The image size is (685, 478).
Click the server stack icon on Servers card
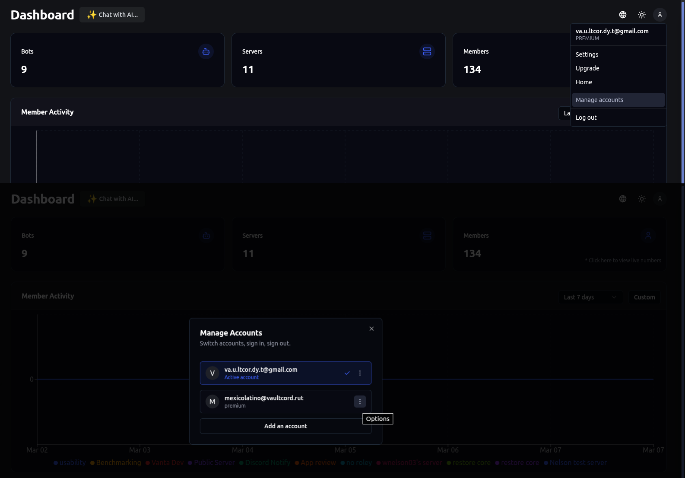click(427, 51)
